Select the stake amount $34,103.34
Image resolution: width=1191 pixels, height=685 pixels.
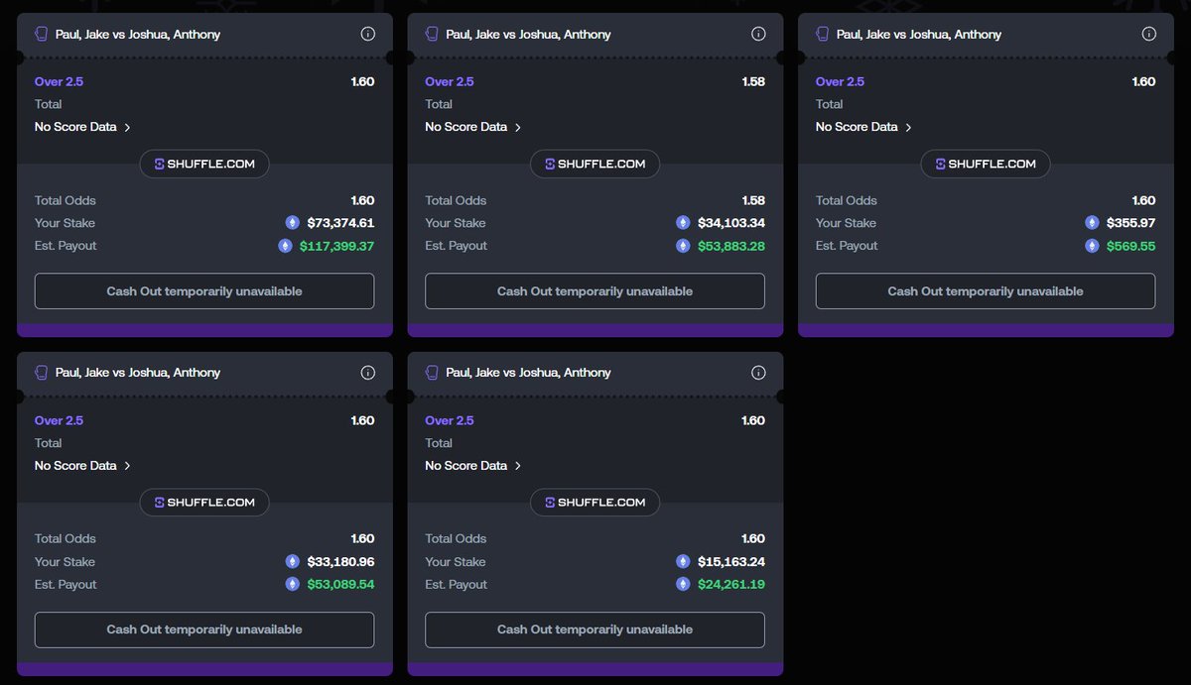tap(731, 223)
